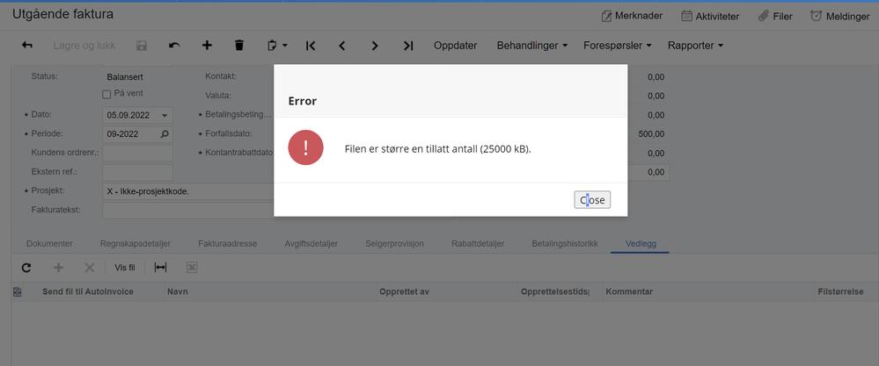Click the 500,00 amount value
Viewport: 879px width, 366px height.
pyautogui.click(x=651, y=134)
